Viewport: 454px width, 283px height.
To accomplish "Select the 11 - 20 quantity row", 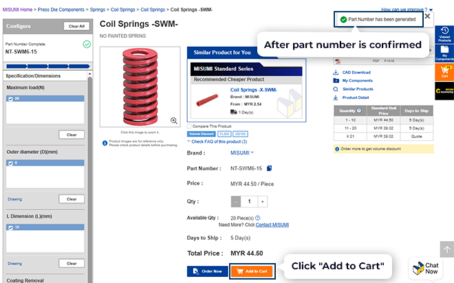I will click(383, 128).
